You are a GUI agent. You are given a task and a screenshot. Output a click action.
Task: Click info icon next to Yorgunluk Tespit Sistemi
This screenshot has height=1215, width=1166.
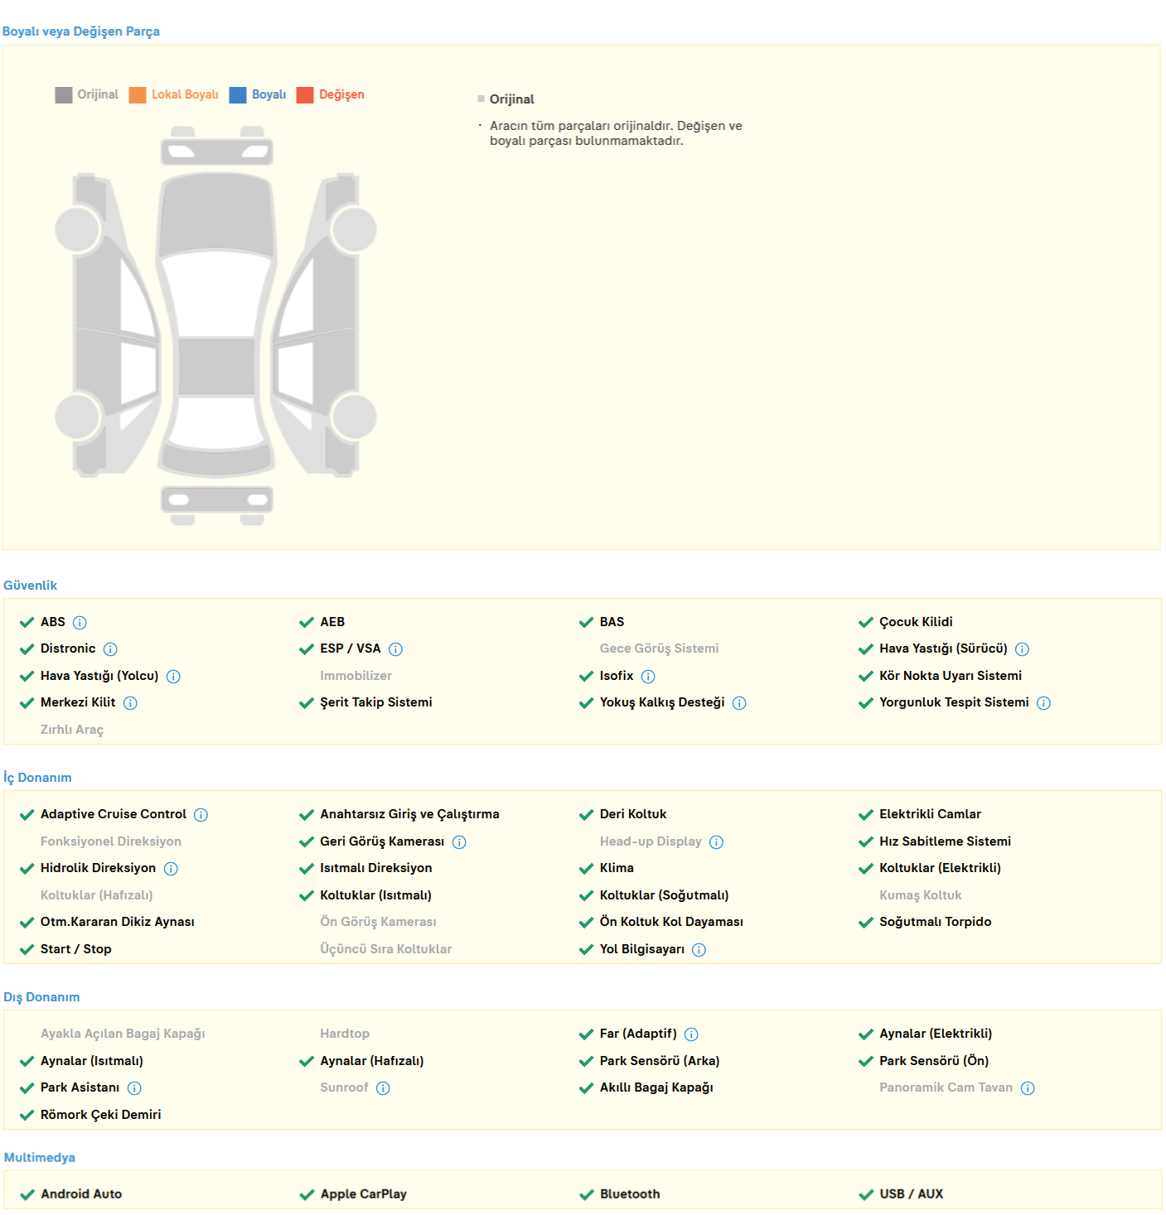coord(1043,703)
